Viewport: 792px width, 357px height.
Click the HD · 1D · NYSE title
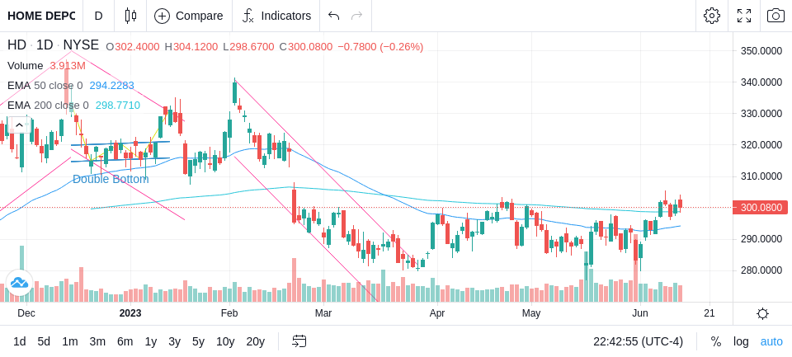(53, 45)
